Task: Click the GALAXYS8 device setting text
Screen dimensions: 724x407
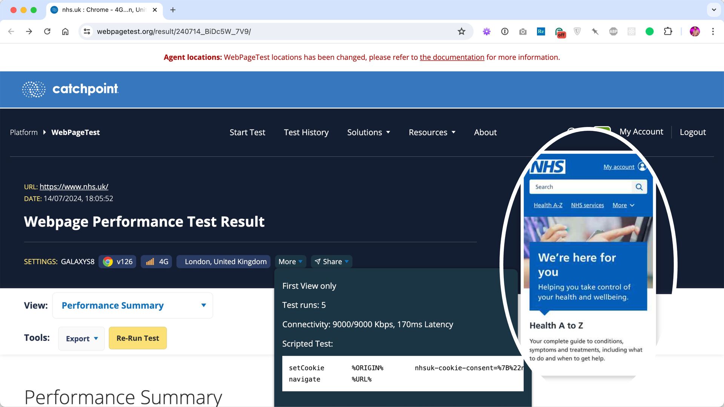Action: coord(78,262)
